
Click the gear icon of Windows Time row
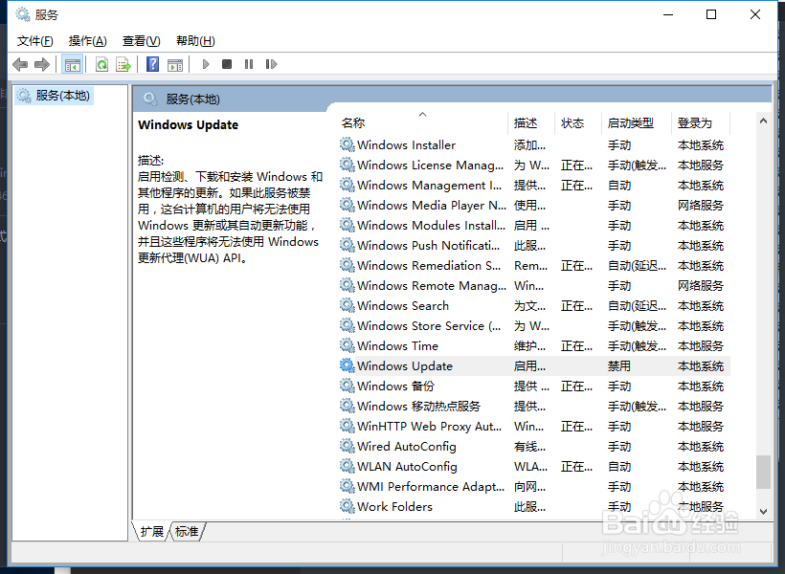click(x=347, y=345)
